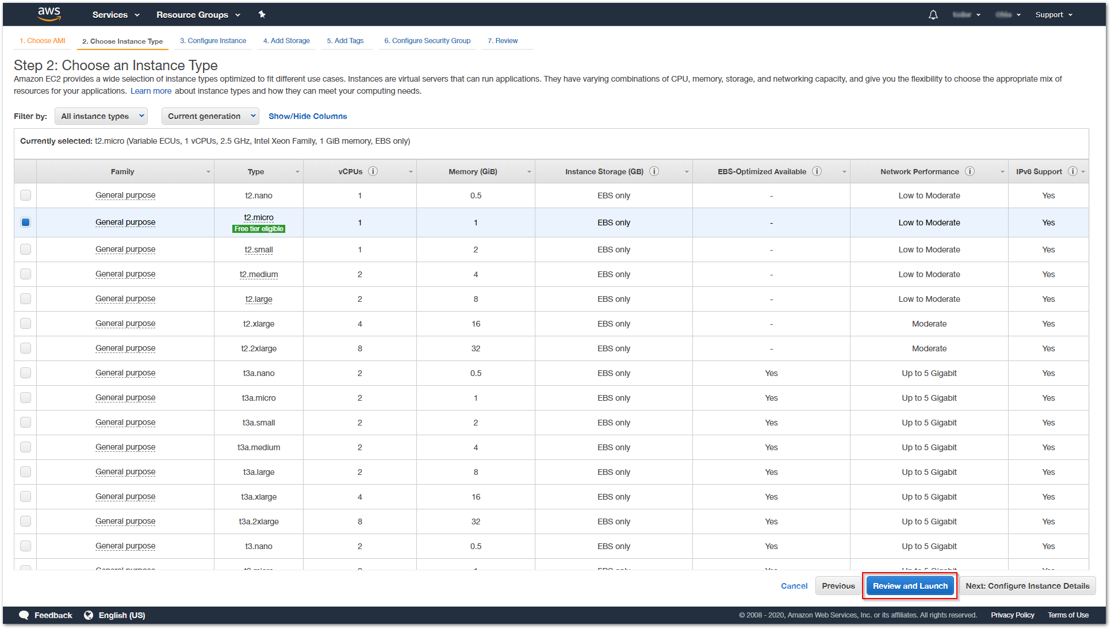Image resolution: width=1111 pixels, height=629 pixels.
Task: Open the Current generation filter dropdown
Action: (210, 116)
